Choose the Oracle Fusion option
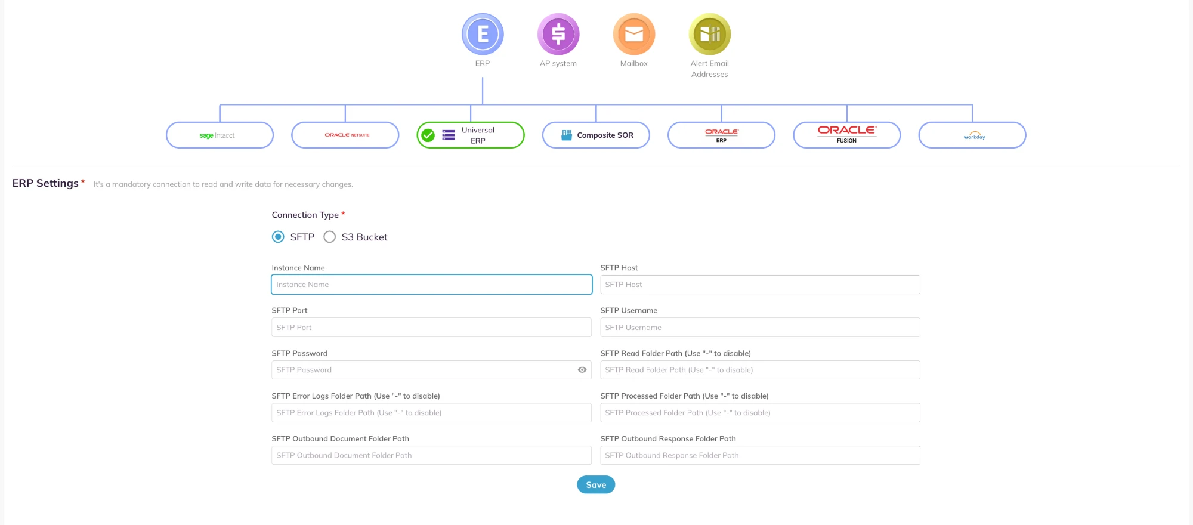The height and width of the screenshot is (525, 1193). point(846,135)
